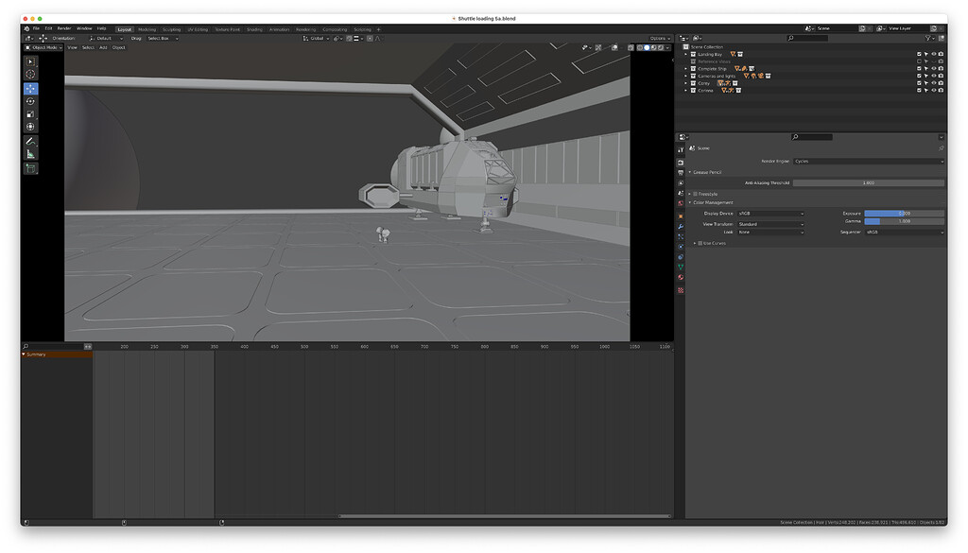Activate the Rotate tool
968x553 pixels.
click(x=30, y=101)
